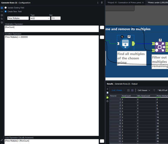Click the RowCount column header

point(129,96)
